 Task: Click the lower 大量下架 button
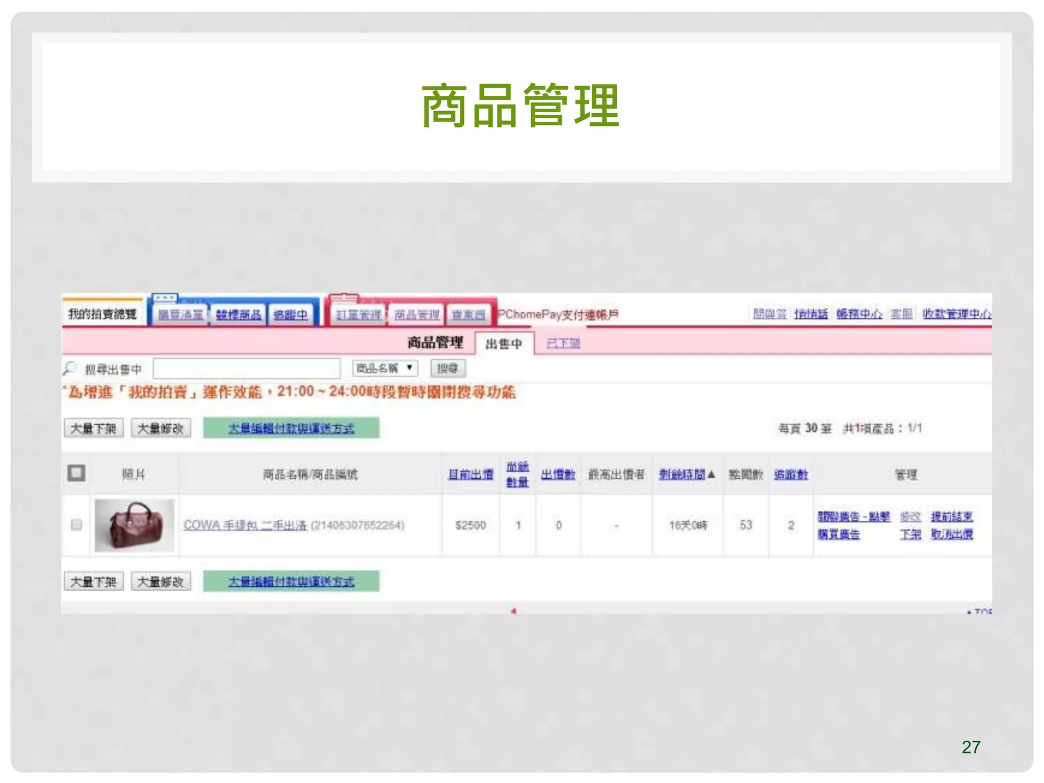coord(94,582)
